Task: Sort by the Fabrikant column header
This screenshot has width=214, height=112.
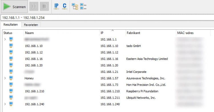Action: tap(133, 33)
